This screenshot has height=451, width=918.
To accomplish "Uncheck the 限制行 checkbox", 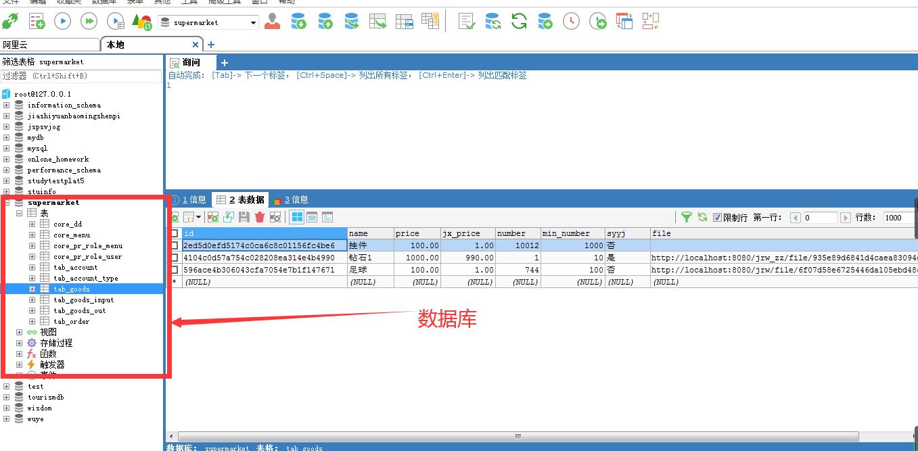I will pos(717,218).
